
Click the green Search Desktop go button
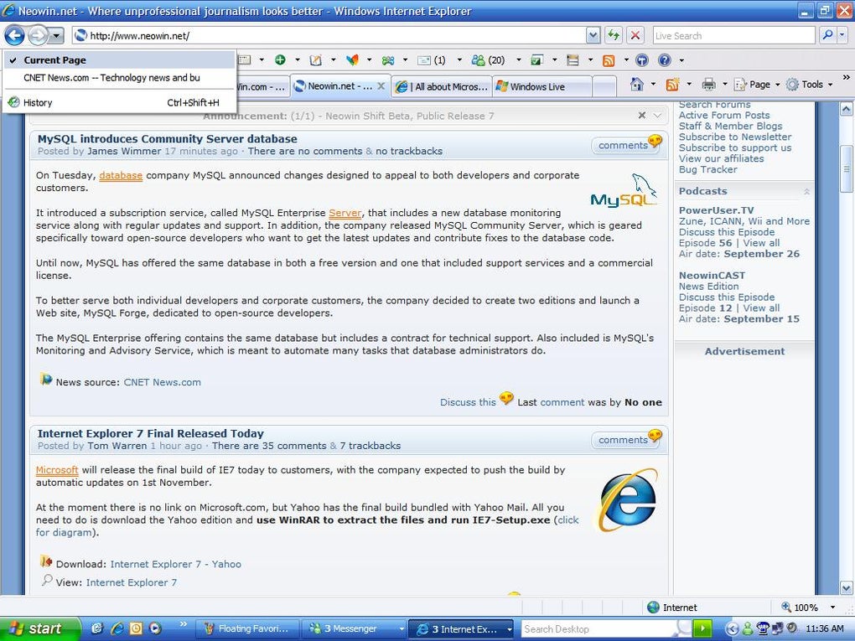(x=702, y=628)
